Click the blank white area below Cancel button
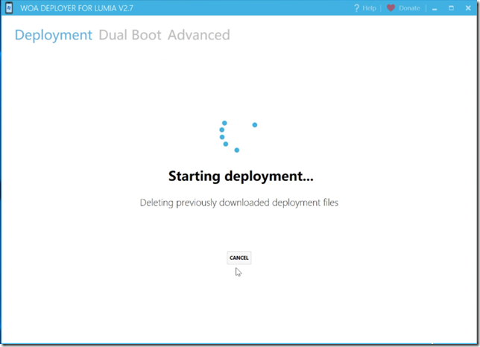The image size is (480, 347). pos(239,305)
